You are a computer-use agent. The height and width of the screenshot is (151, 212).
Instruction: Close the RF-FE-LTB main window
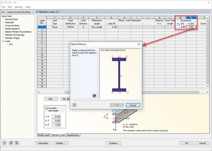point(209,3)
